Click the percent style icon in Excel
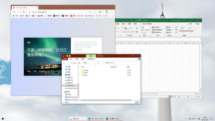 pos(146,30)
